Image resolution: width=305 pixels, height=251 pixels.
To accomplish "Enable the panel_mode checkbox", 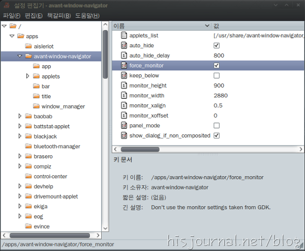I will coord(217,125).
